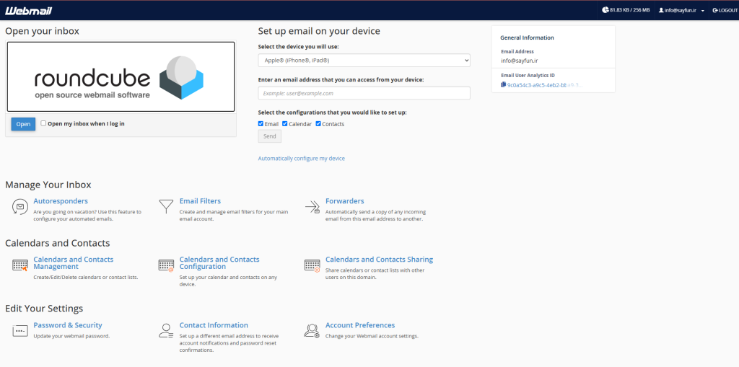Screen dimensions: 739x367
Task: Click the Email Filters funnel icon
Action: 166,206
